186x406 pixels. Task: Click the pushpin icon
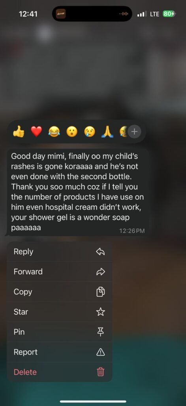click(100, 332)
